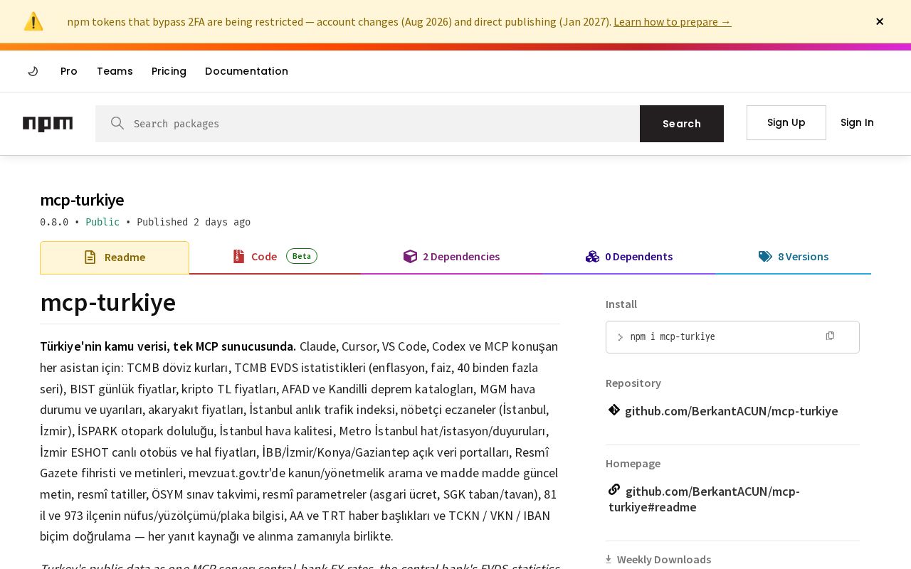The height and width of the screenshot is (569, 911).
Task: Click the Install section label
Action: click(x=621, y=304)
